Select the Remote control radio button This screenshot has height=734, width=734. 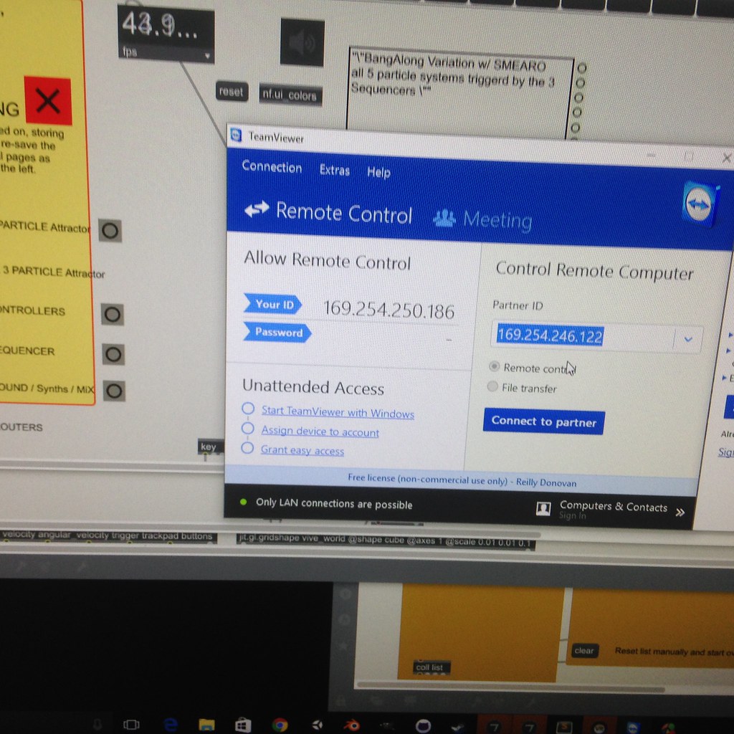[495, 366]
